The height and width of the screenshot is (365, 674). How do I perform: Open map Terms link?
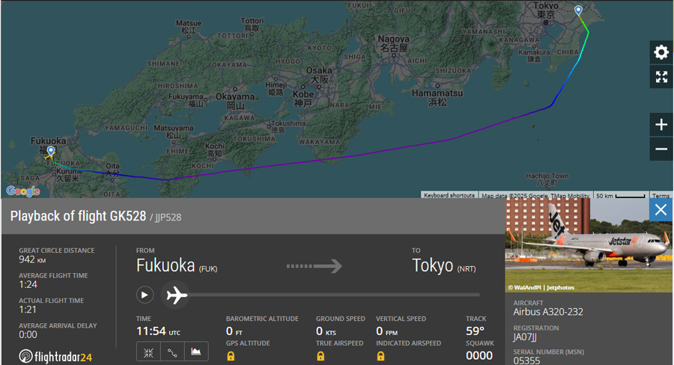[661, 196]
